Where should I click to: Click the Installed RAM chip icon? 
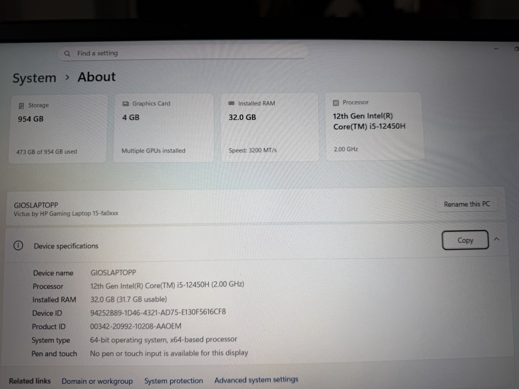tap(231, 103)
